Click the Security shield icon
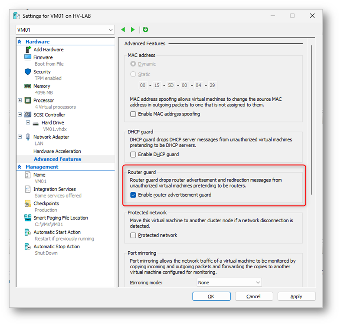The height and width of the screenshot is (326, 341). [x=28, y=72]
